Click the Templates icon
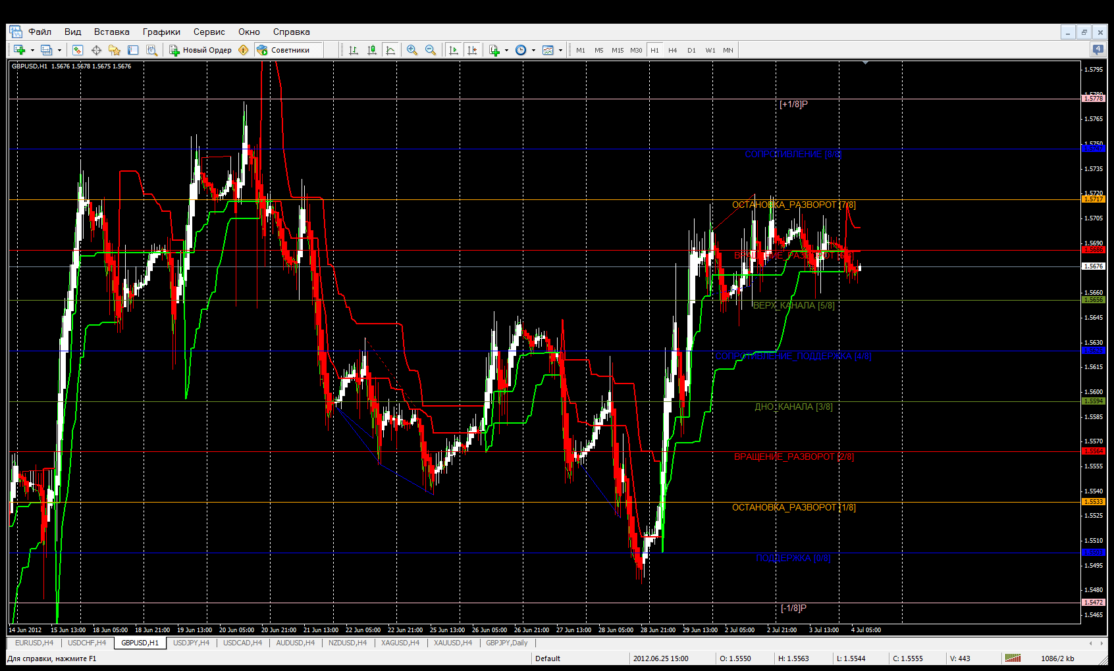The height and width of the screenshot is (671, 1114). (548, 50)
